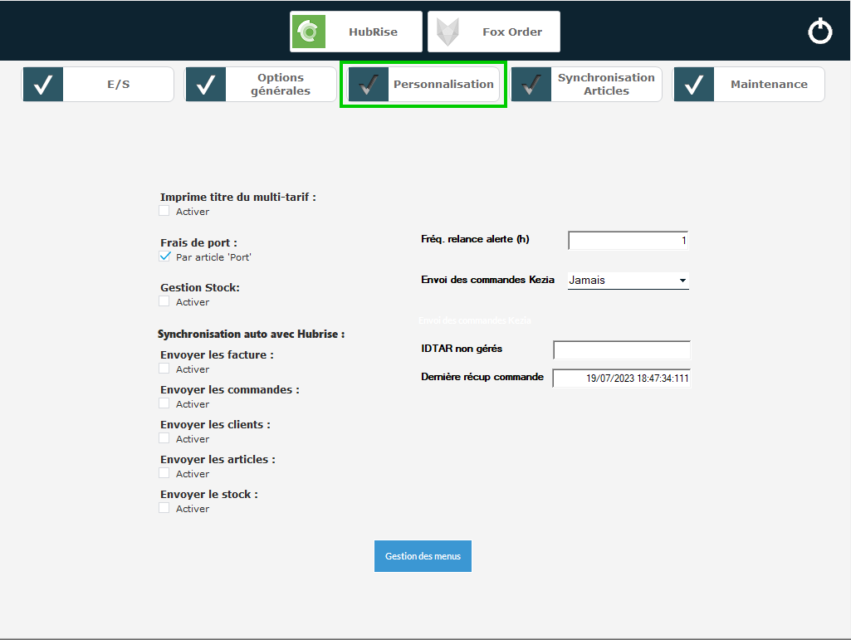
Task: Click the Fox Order fox icon
Action: point(448,32)
